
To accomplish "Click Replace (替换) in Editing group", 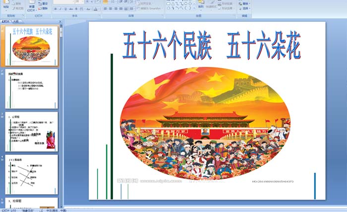I will (244, 4).
